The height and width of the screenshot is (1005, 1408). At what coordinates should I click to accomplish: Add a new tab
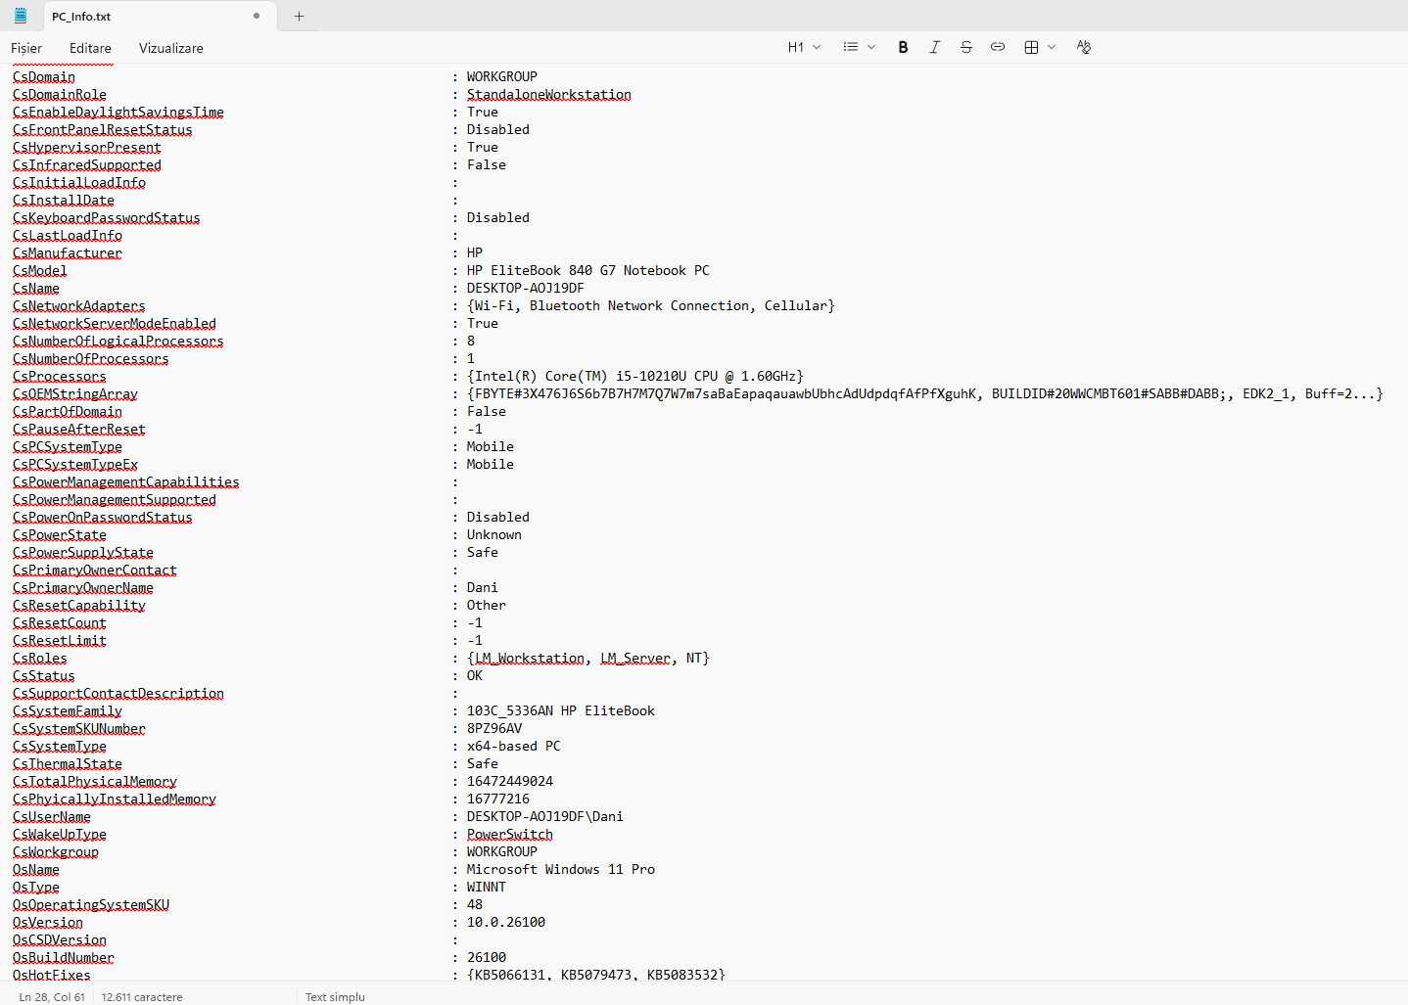pos(300,16)
